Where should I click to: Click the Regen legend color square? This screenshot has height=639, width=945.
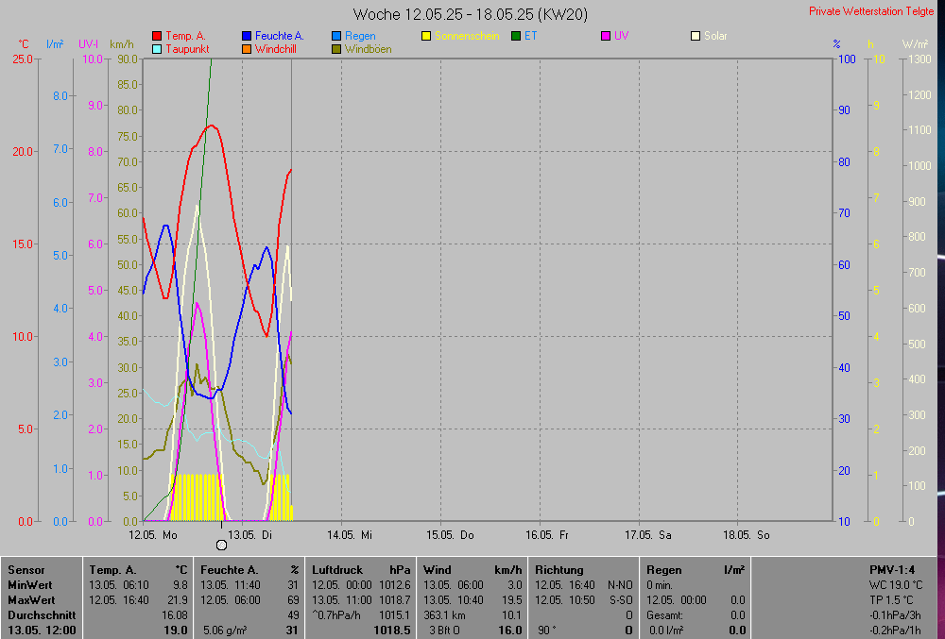[x=336, y=36]
